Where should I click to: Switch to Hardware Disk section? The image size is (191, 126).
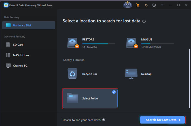tap(28, 25)
